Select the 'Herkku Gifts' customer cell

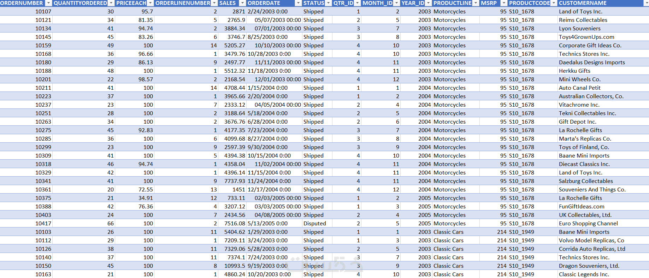pyautogui.click(x=603, y=71)
